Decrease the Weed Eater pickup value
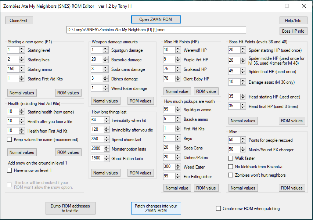The image size is (313, 220). tap(178, 169)
